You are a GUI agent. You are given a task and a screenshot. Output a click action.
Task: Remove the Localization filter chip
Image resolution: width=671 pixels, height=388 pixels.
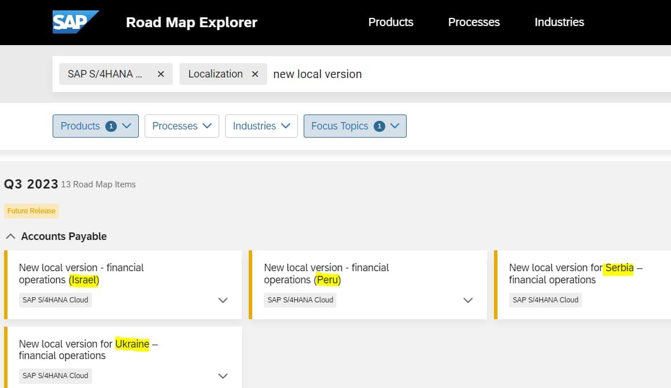pyautogui.click(x=255, y=74)
